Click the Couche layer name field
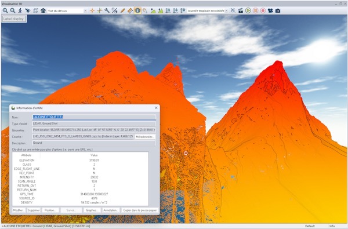The width and height of the screenshot is (348, 229). point(83,136)
